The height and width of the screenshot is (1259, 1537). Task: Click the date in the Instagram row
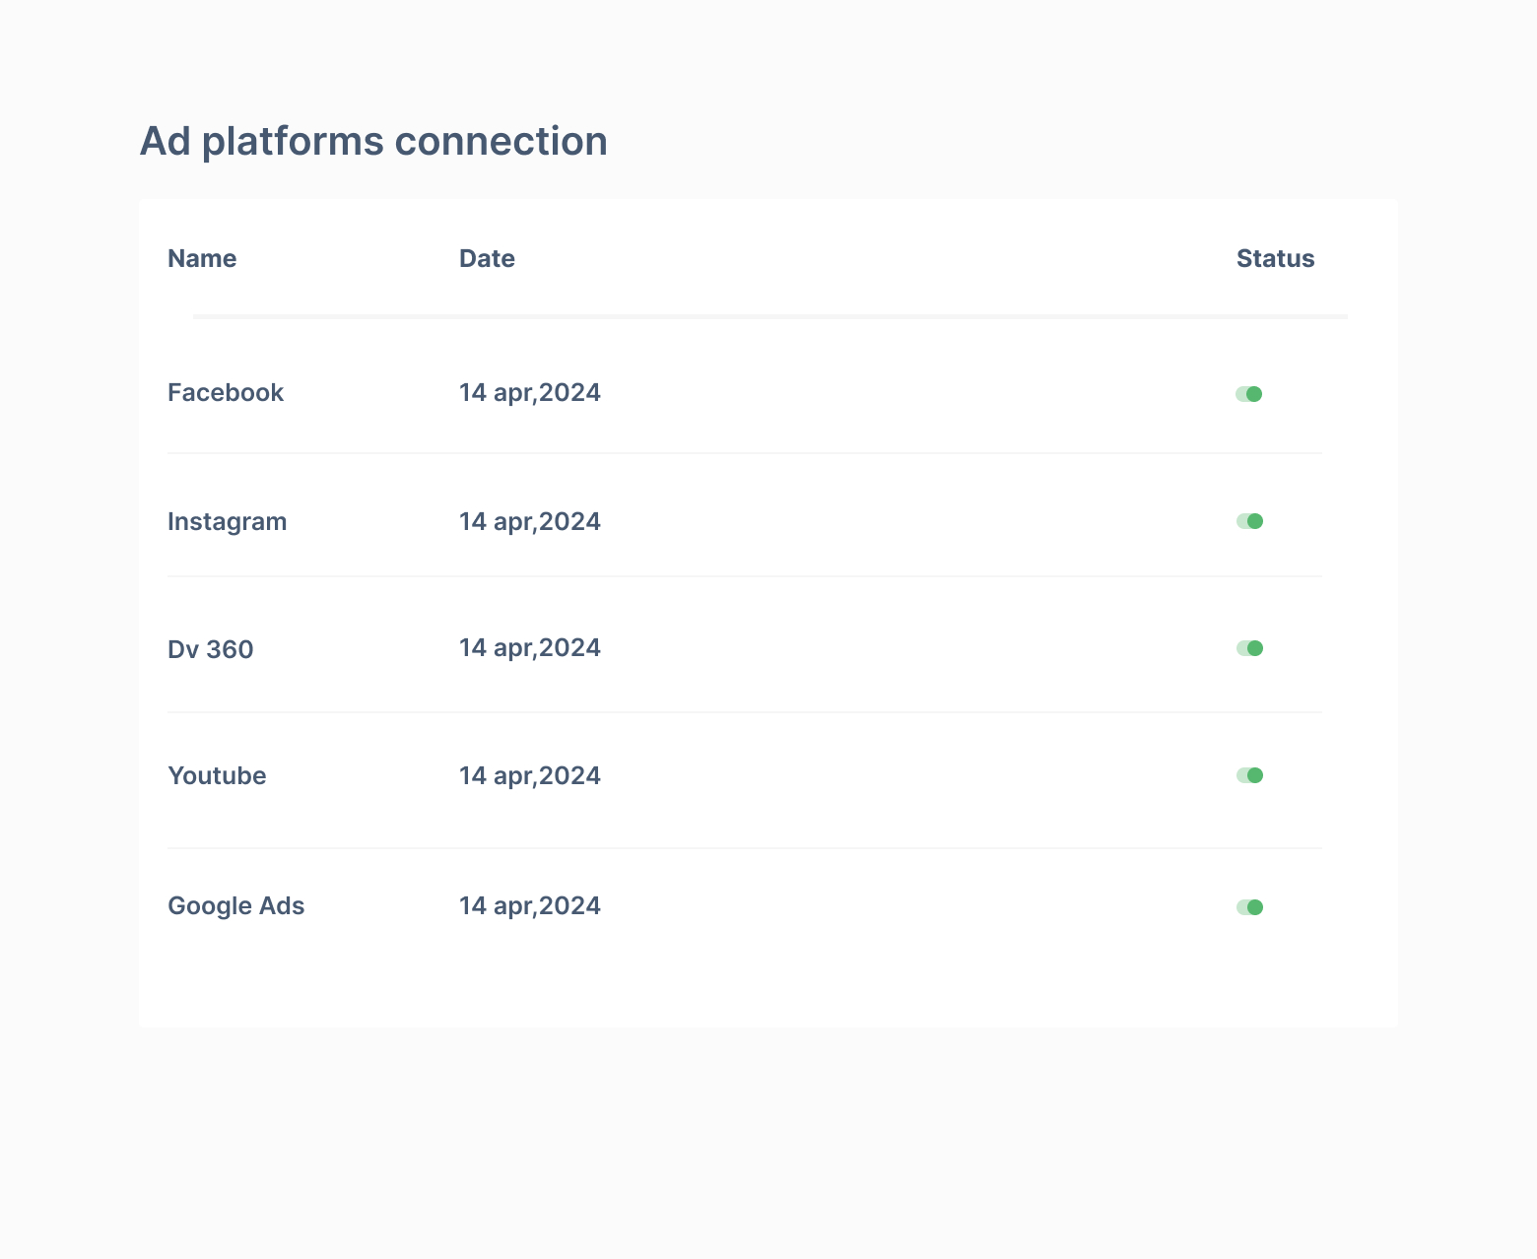click(x=530, y=521)
